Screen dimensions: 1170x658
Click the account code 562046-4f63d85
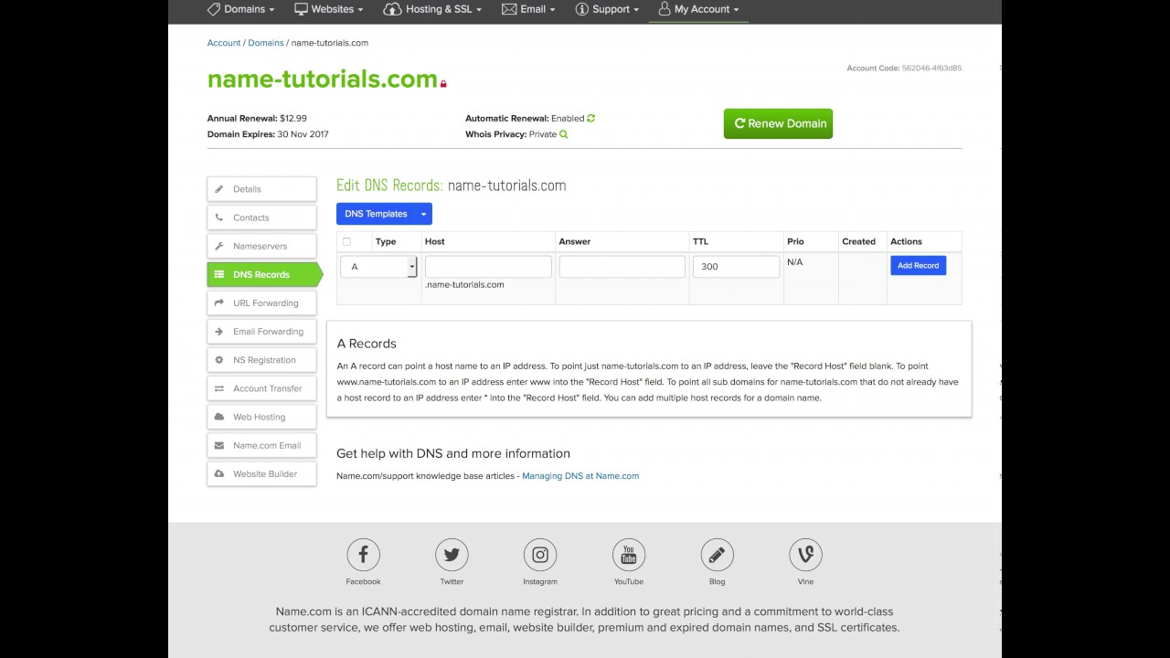click(931, 69)
